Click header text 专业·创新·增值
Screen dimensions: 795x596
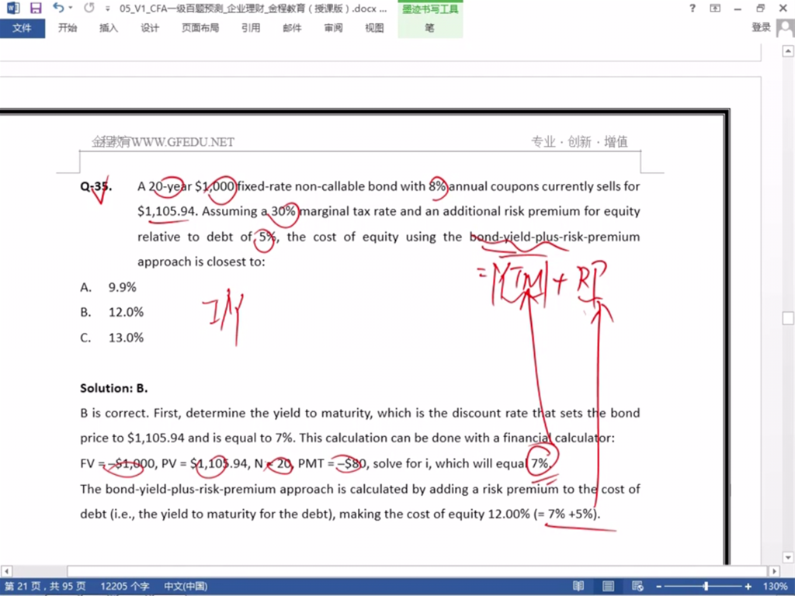click(579, 142)
